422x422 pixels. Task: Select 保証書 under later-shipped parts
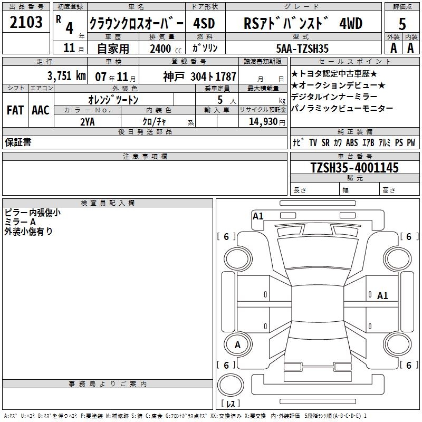tap(18, 142)
